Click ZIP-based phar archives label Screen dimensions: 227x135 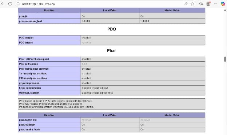coord(33,78)
